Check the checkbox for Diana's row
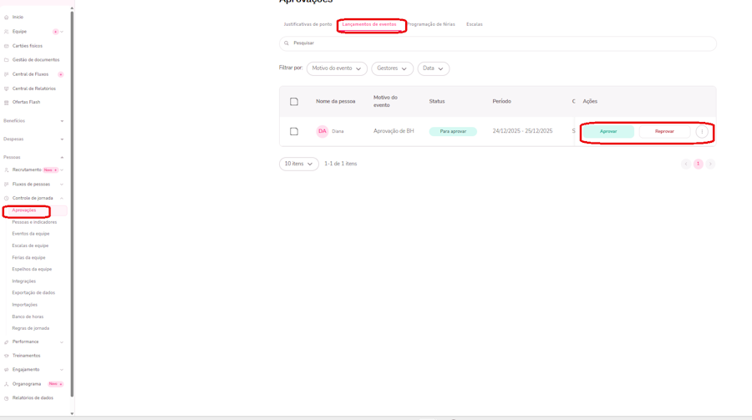This screenshot has height=420, width=752. tap(294, 131)
